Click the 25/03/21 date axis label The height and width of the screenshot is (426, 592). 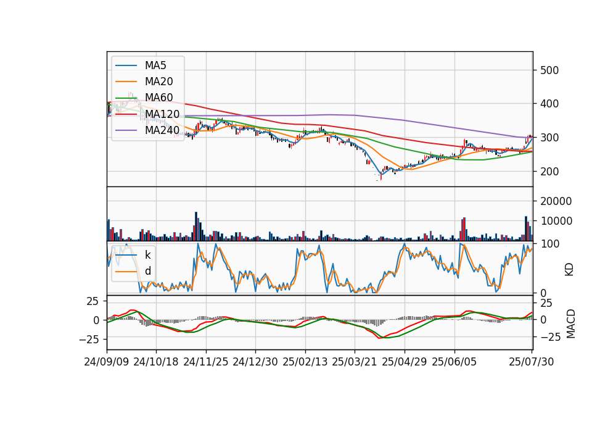[x=355, y=362]
